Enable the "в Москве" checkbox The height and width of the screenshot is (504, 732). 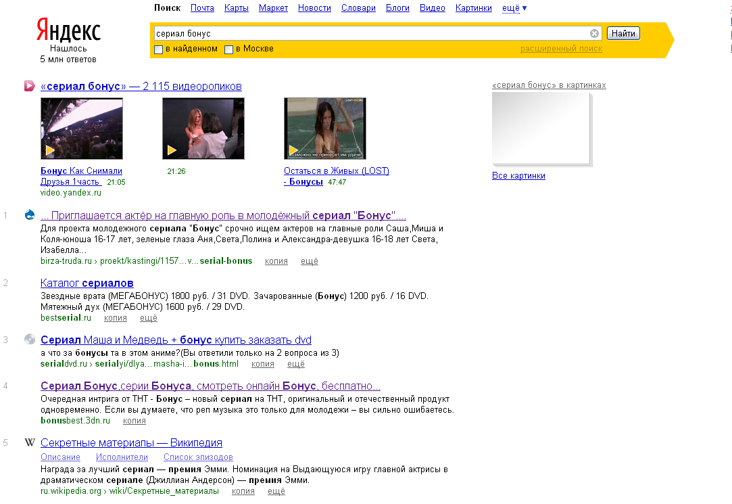(229, 49)
